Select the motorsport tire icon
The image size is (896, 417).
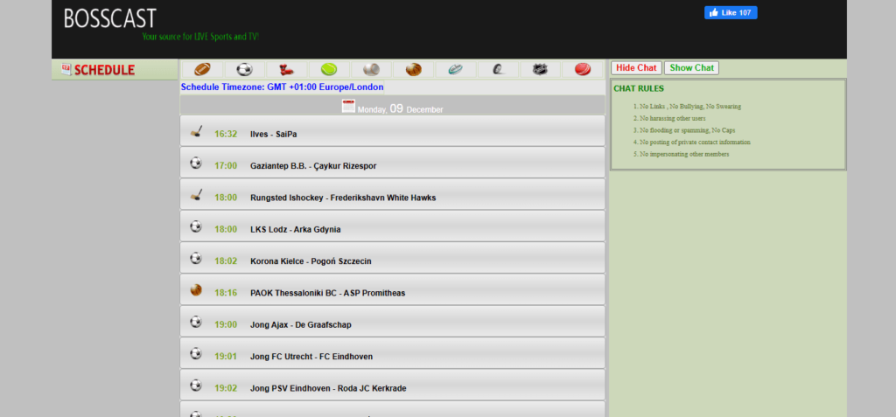coord(497,69)
